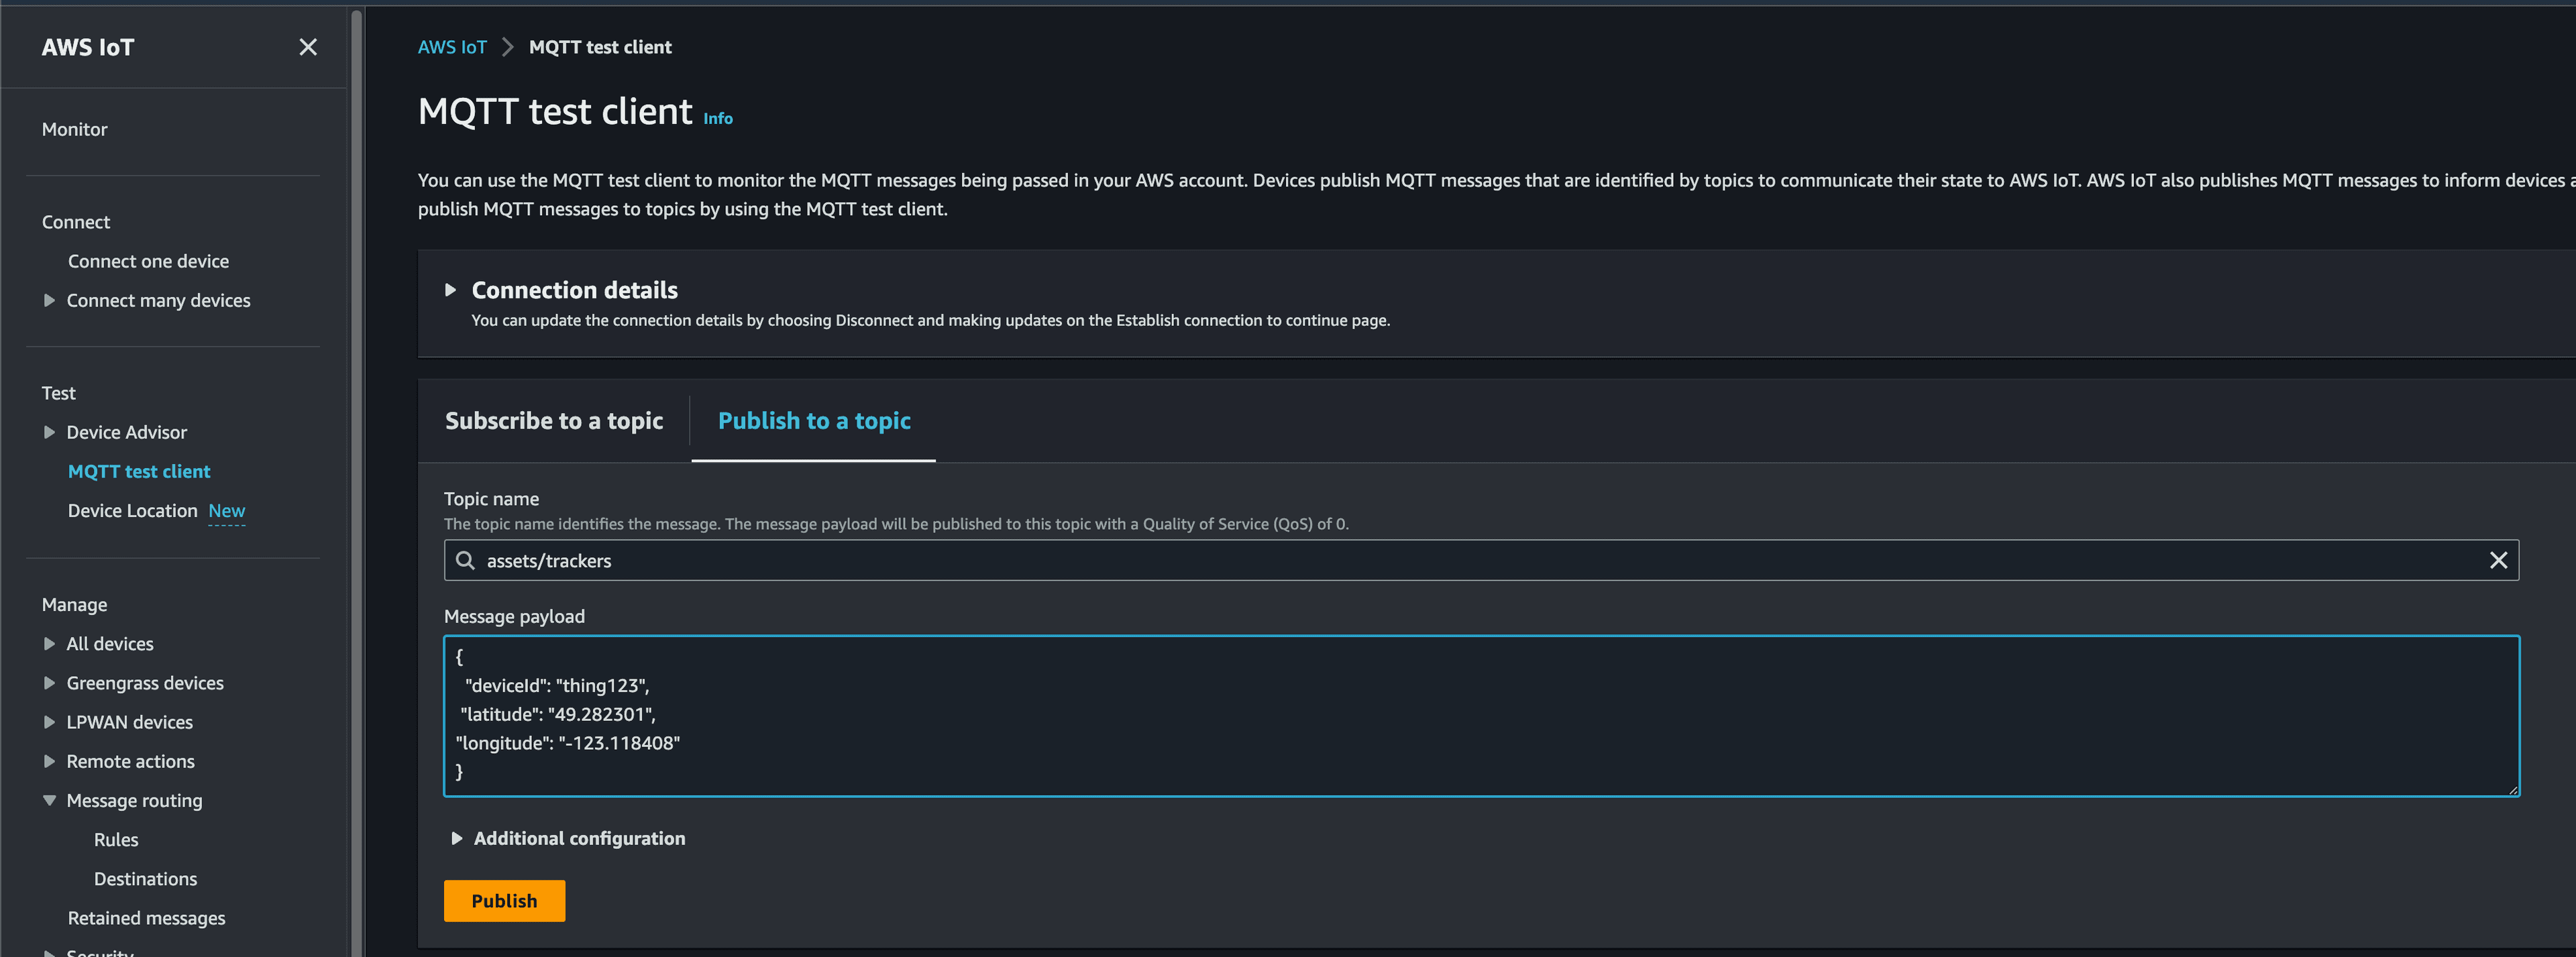Select MQTT test client in sidebar
The height and width of the screenshot is (957, 2576).
[x=139, y=471]
